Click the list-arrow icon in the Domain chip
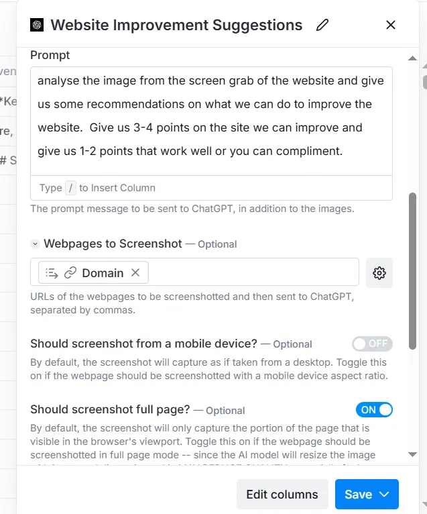Viewport: 427px width, 514px height. pos(52,272)
